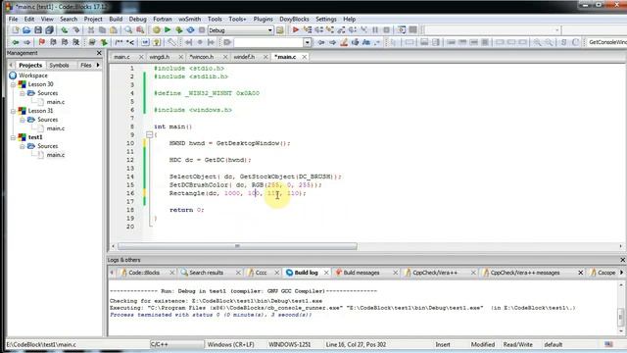
Task: Collapse the Lesson 31 project node
Action: coord(13,111)
